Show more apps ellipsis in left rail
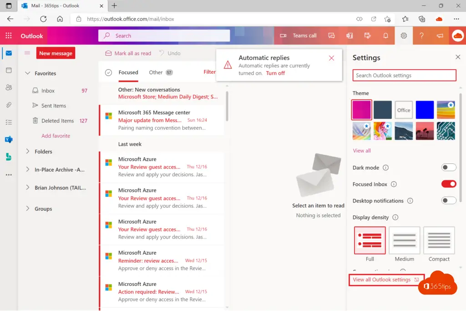This screenshot has width=466, height=311. [x=9, y=175]
